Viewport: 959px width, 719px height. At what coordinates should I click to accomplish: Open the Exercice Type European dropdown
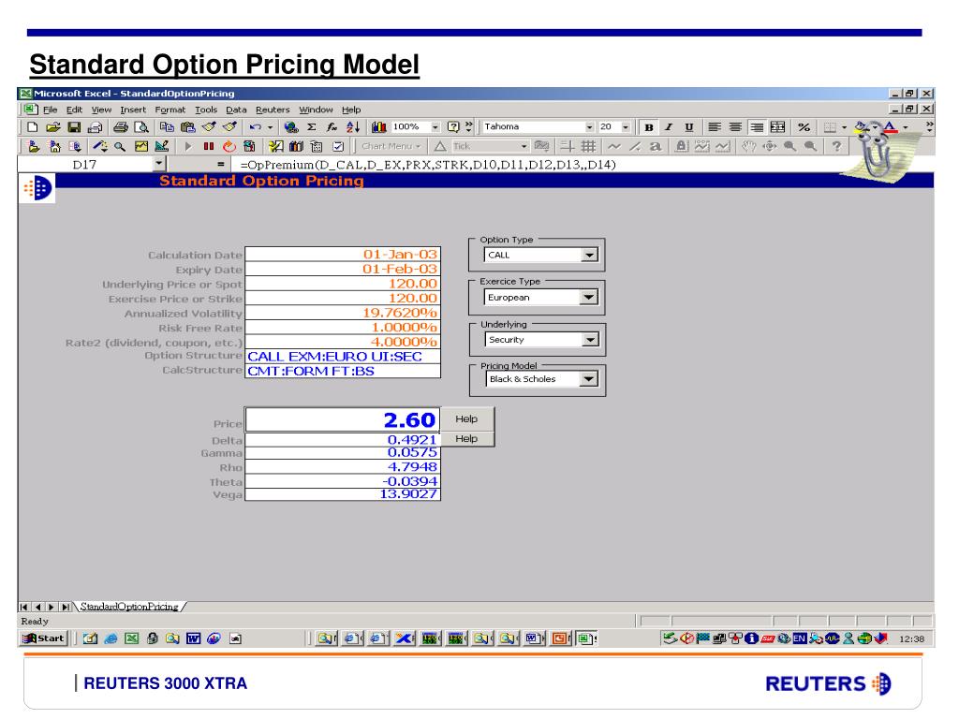(588, 297)
